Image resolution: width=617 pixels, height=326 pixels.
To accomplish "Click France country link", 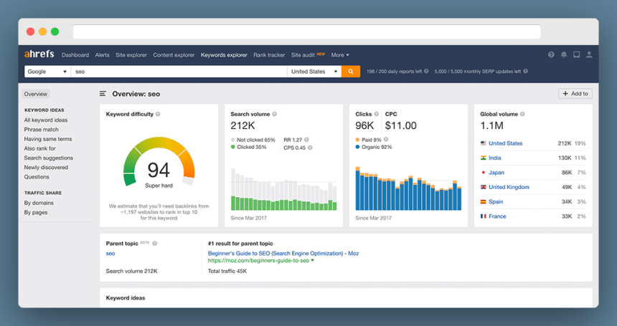I will (x=497, y=216).
